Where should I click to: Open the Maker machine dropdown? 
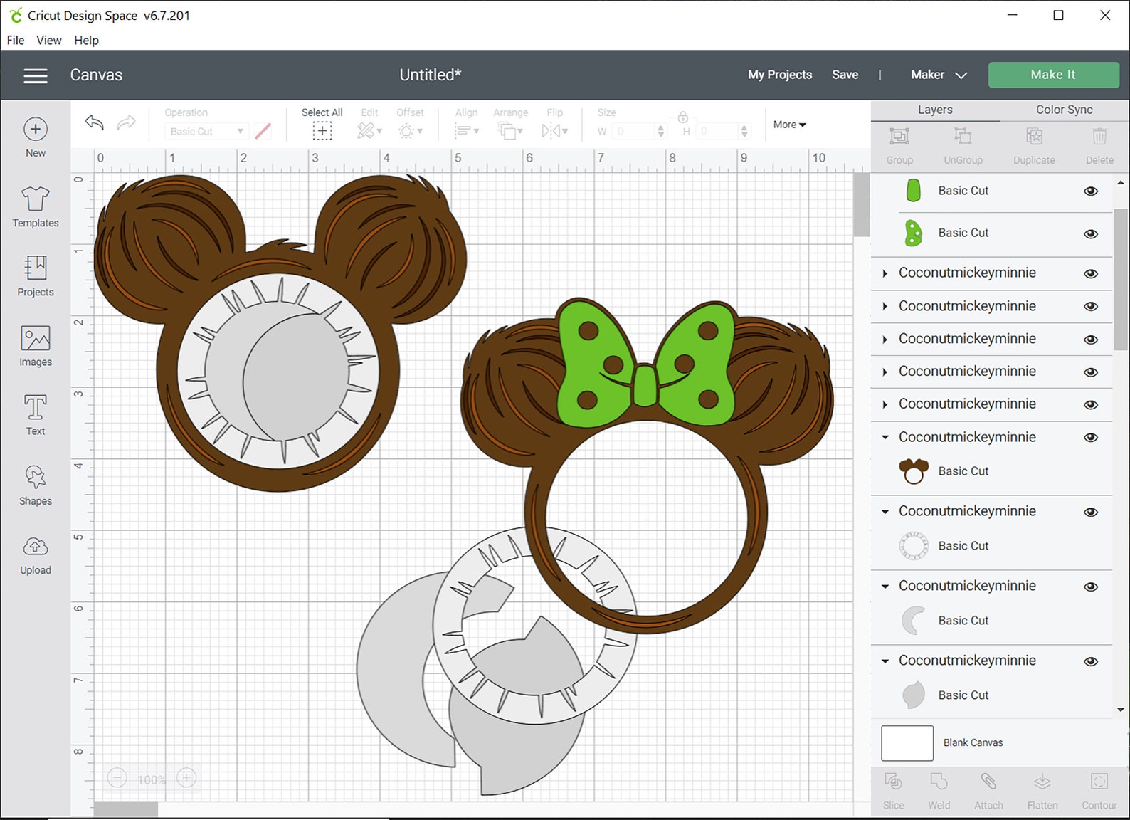939,75
